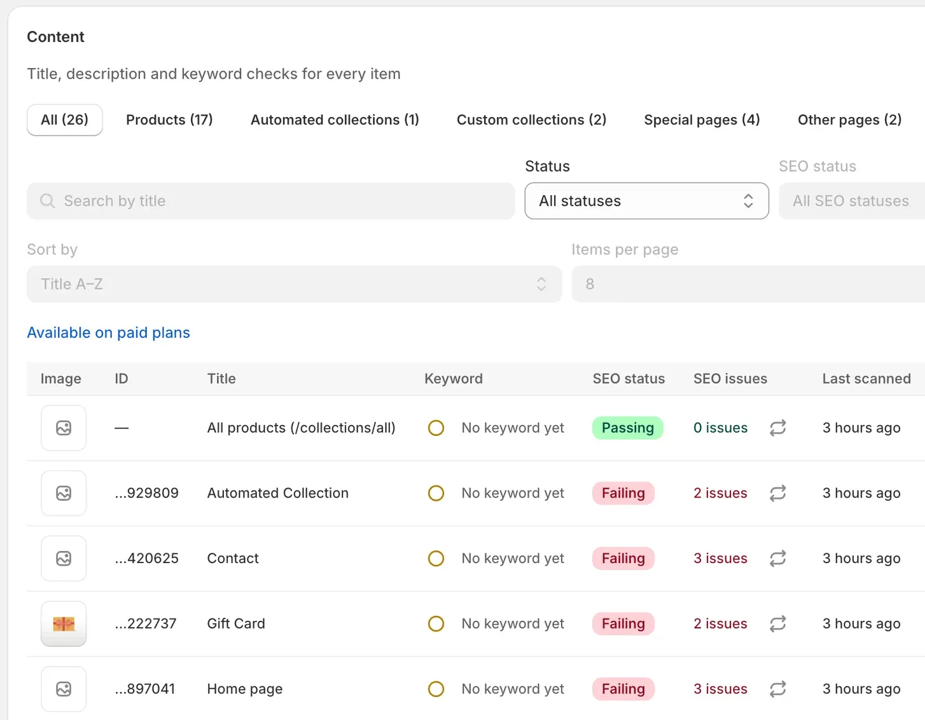Click No keyword yet in Contact row
This screenshot has width=925, height=720.
(513, 559)
